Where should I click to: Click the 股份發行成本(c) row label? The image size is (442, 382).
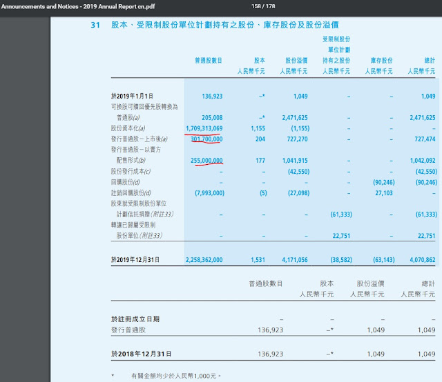point(131,172)
